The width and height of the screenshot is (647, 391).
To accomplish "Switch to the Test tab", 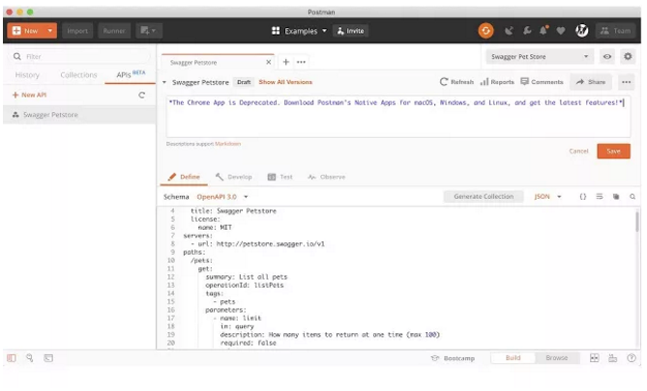I will click(280, 177).
